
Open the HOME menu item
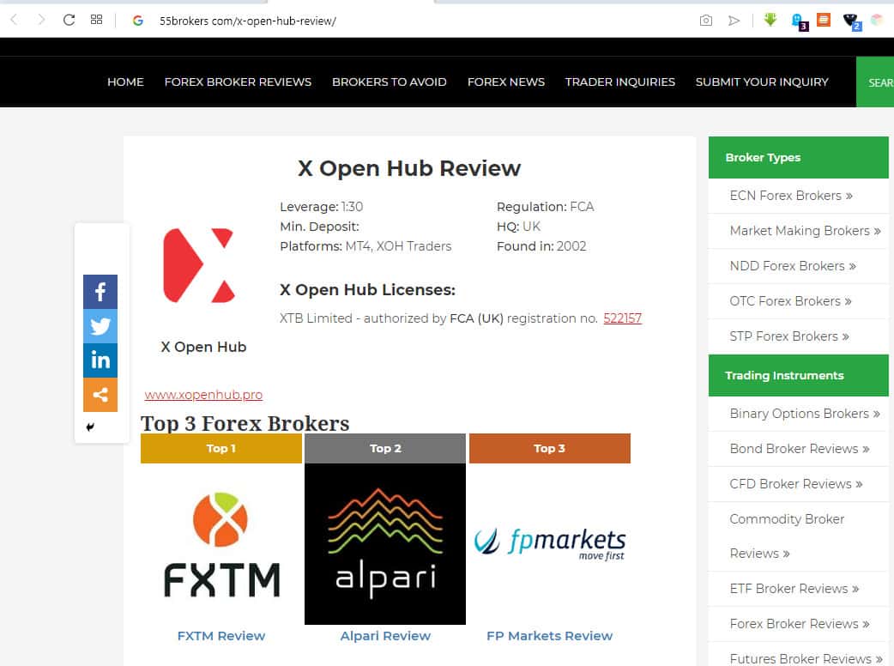125,82
